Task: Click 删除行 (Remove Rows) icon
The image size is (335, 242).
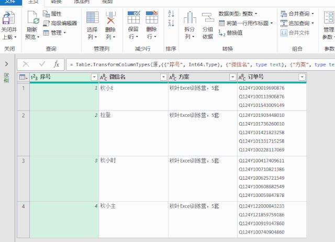Action: pos(152,17)
